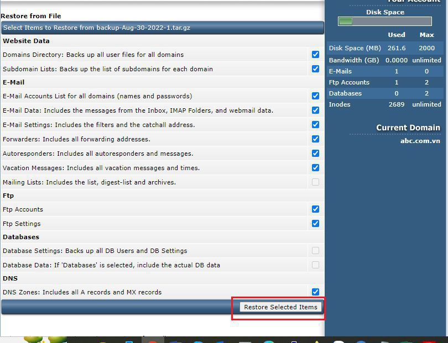Click the abc.com.vn current domain
448x343 pixels.
click(420, 141)
